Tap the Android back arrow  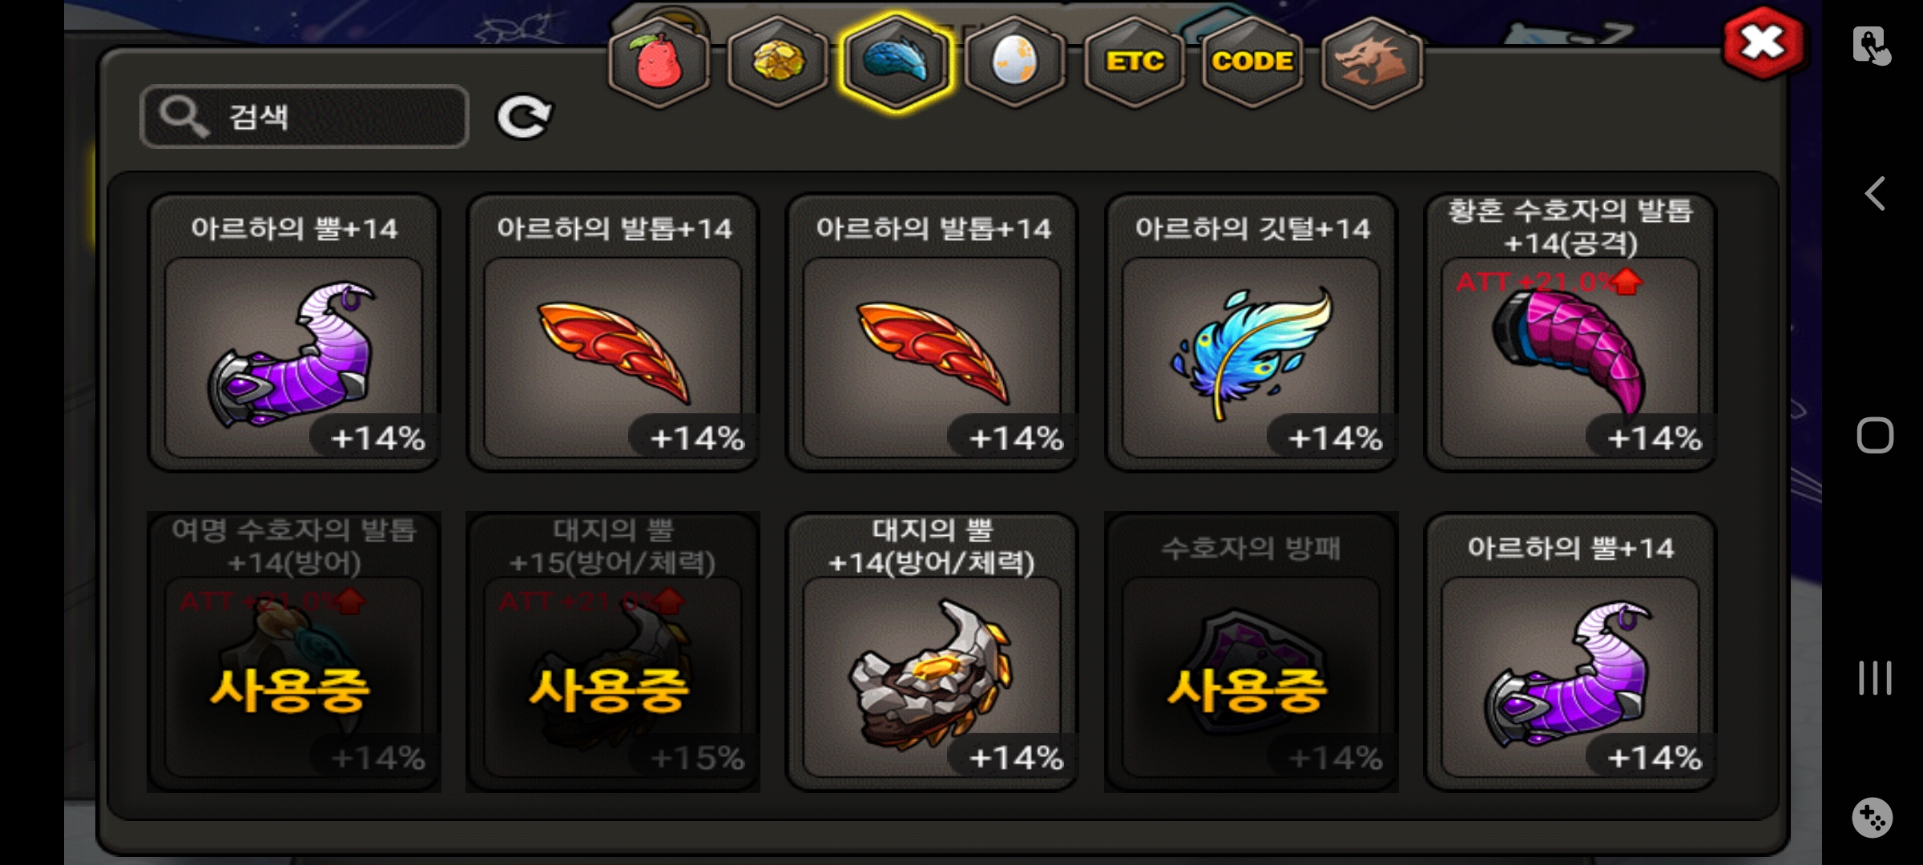pyautogui.click(x=1875, y=194)
